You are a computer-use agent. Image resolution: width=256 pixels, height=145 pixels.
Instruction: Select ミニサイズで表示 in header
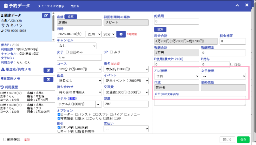51,6
